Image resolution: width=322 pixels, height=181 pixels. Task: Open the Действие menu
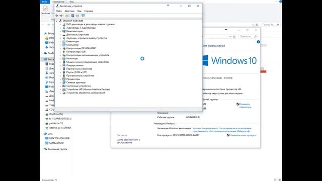click(69, 11)
